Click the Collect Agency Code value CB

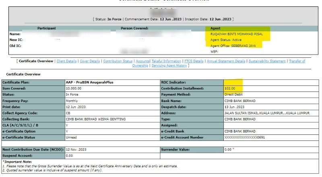coord(68,113)
